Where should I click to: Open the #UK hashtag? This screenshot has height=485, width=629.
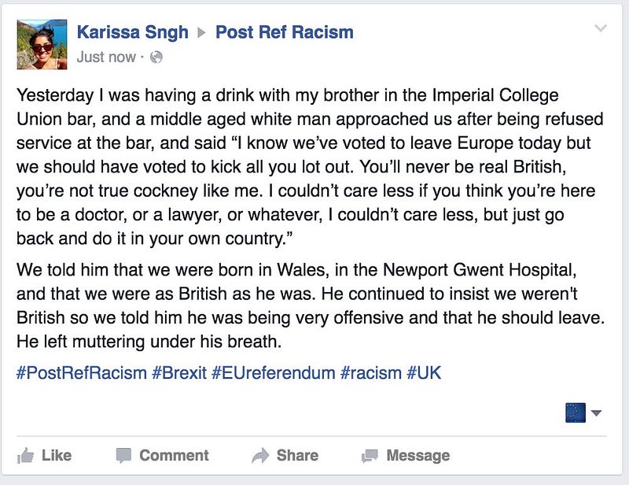coord(424,372)
